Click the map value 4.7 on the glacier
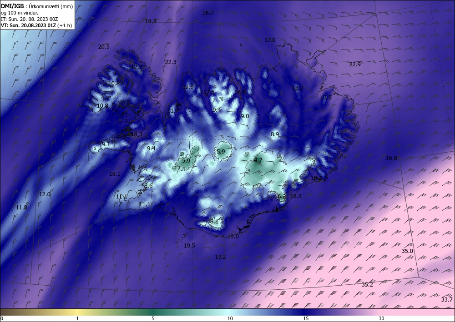Screen dimensions: 455x322 [x=258, y=160]
